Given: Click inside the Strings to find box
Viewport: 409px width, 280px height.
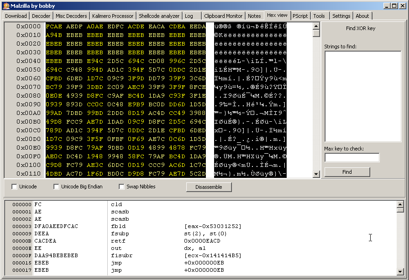Looking at the screenshot, I should point(362,96).
